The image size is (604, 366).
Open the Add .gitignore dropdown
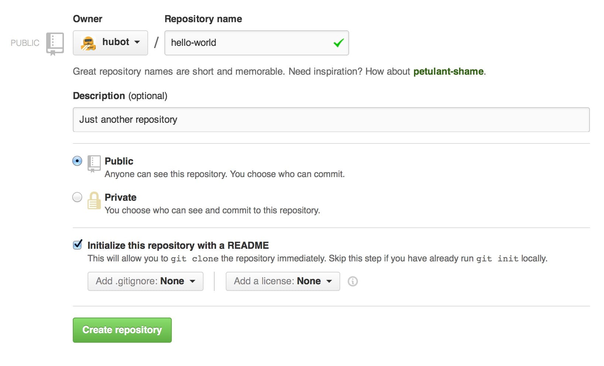point(145,281)
